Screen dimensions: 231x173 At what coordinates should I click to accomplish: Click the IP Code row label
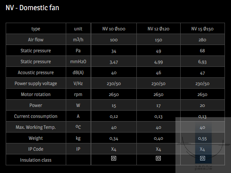pos(36,149)
